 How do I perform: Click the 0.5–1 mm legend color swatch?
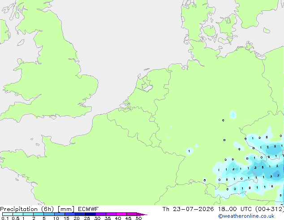(18, 214)
